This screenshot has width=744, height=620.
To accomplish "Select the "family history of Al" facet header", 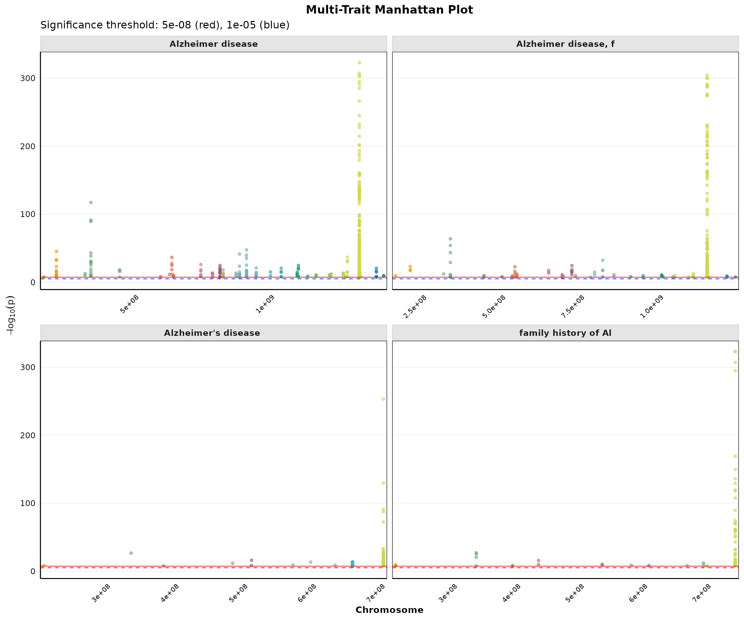I will tap(565, 333).
